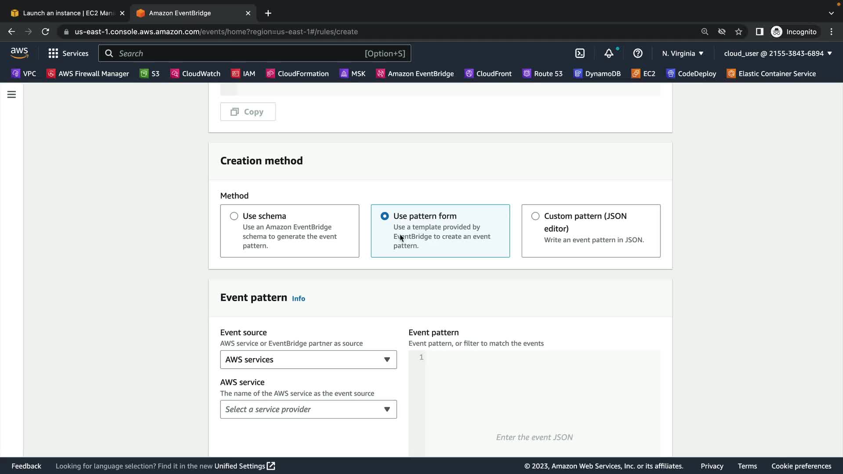Go to AWS console home logo

19,53
